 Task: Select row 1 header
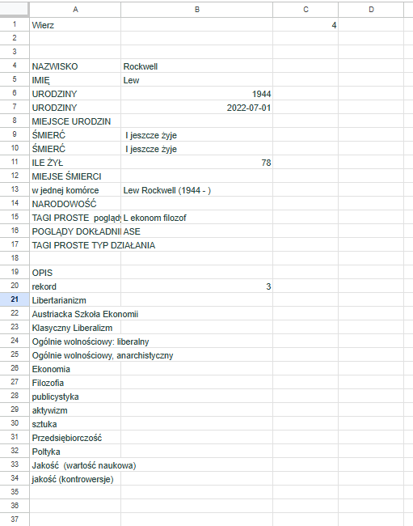[x=15, y=24]
